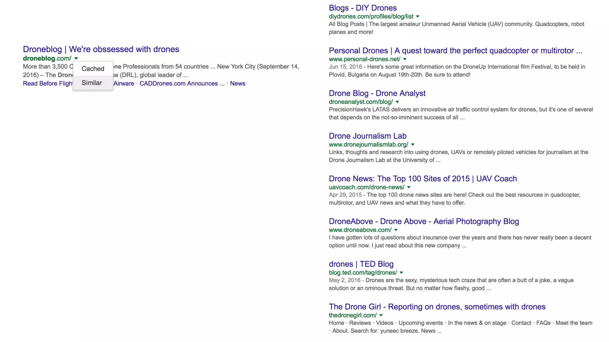This screenshot has width=609, height=342.
Task: Collapse the arrow beside droneblog.com
Action: (x=76, y=58)
